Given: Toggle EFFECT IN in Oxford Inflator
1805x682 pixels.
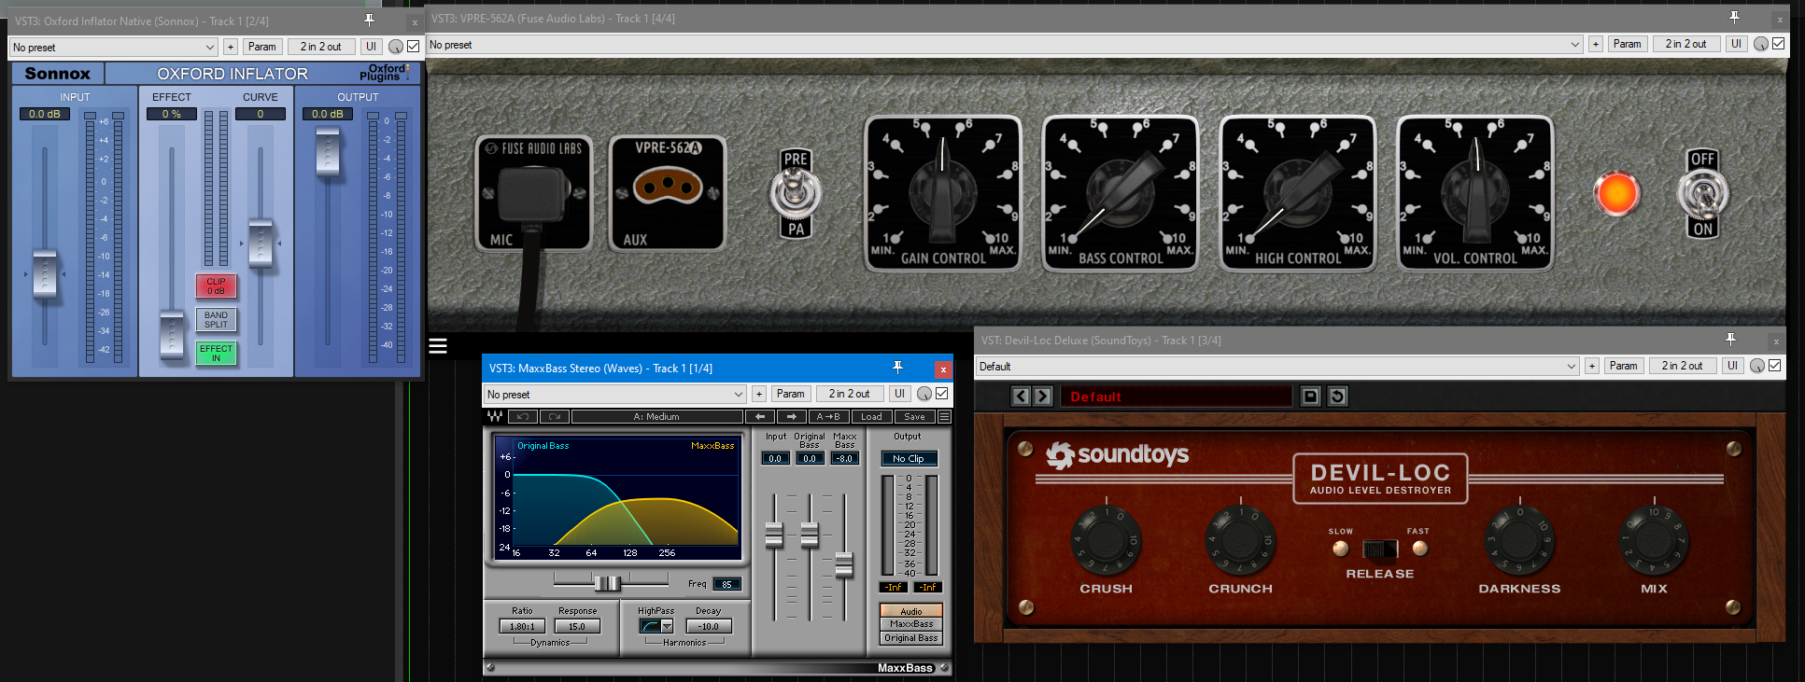Looking at the screenshot, I should coord(216,353).
